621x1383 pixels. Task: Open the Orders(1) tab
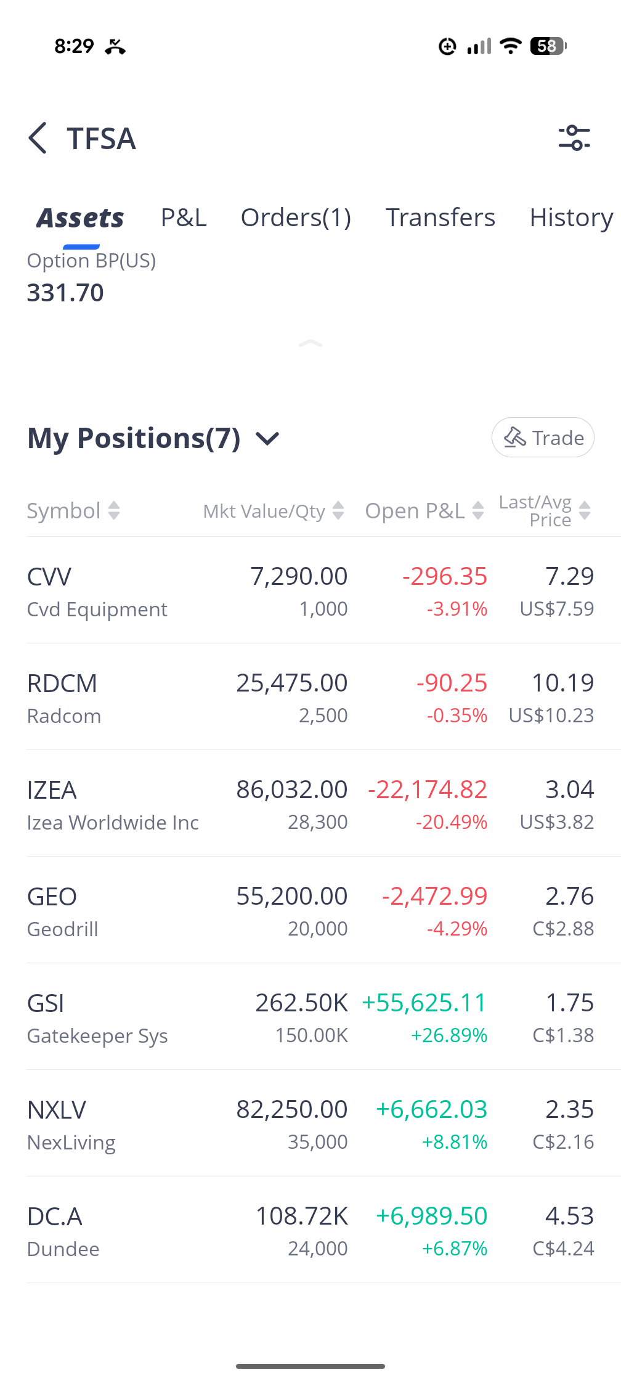(296, 218)
